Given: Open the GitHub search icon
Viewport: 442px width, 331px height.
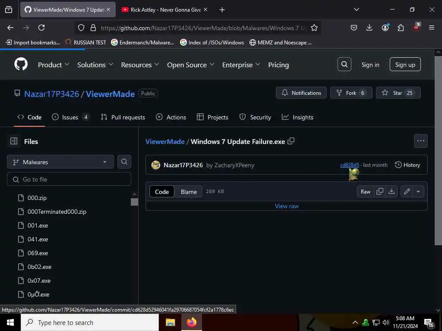Looking at the screenshot, I should pyautogui.click(x=344, y=65).
